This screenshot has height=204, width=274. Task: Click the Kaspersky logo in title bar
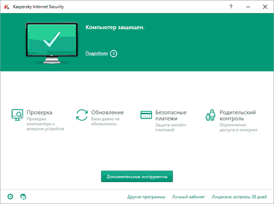7,7
